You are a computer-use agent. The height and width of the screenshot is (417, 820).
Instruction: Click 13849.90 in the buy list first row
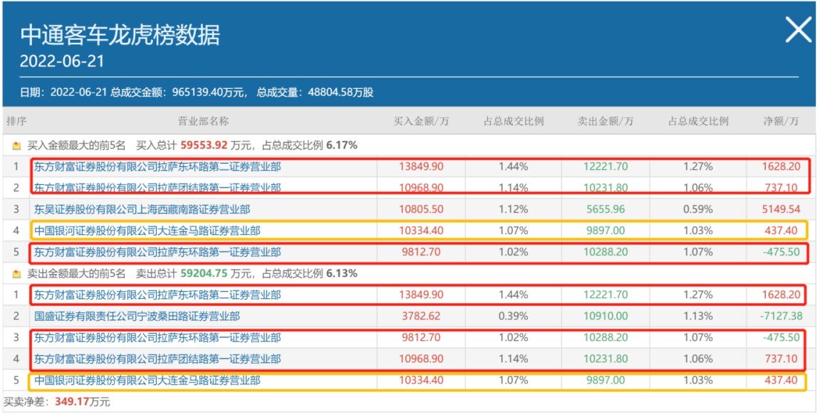421,167
